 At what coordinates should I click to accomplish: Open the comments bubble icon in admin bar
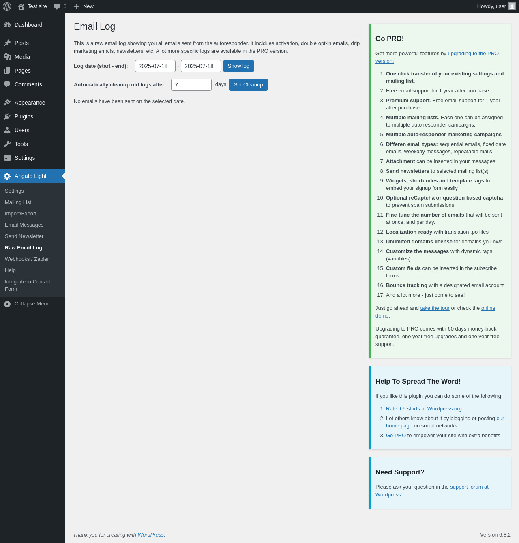coord(57,6)
